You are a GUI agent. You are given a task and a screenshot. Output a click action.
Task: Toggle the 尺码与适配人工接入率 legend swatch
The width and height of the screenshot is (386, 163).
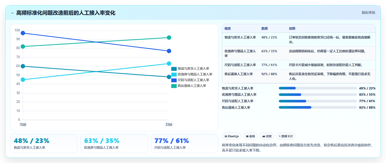click(174, 80)
